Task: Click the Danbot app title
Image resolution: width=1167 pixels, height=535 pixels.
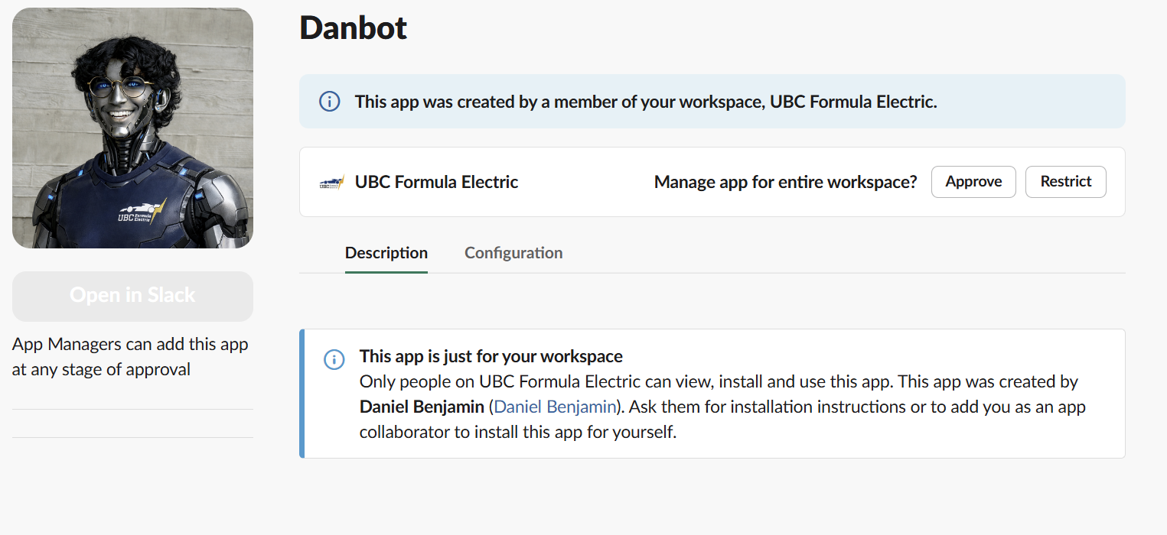Action: click(x=354, y=28)
